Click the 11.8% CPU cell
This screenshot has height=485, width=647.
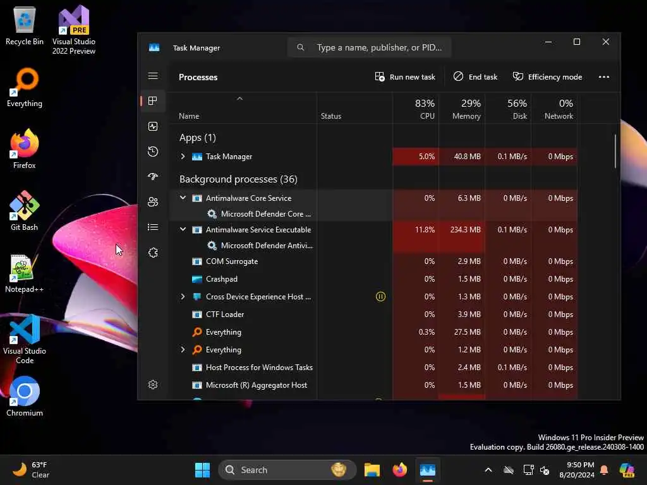tap(416, 230)
